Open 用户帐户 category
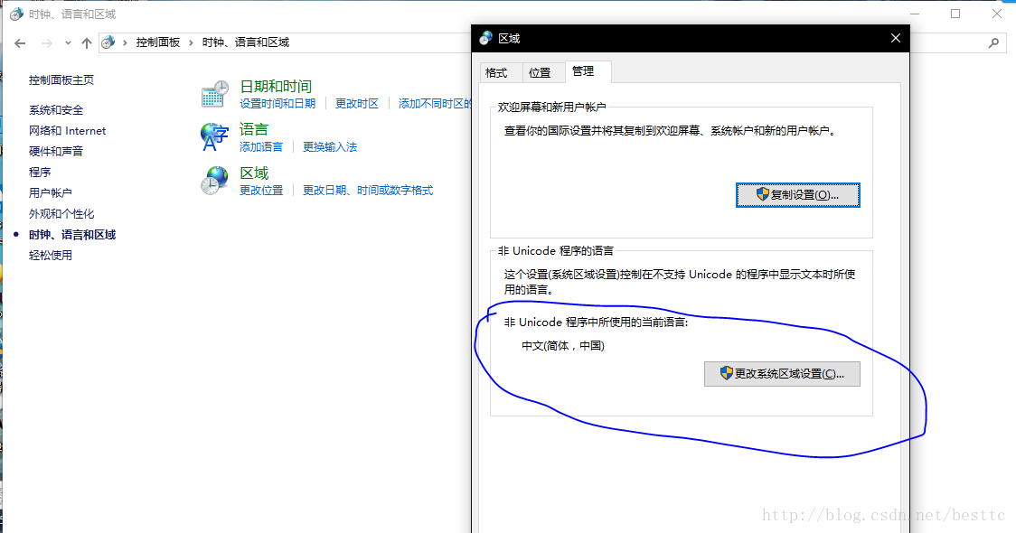 (x=51, y=193)
